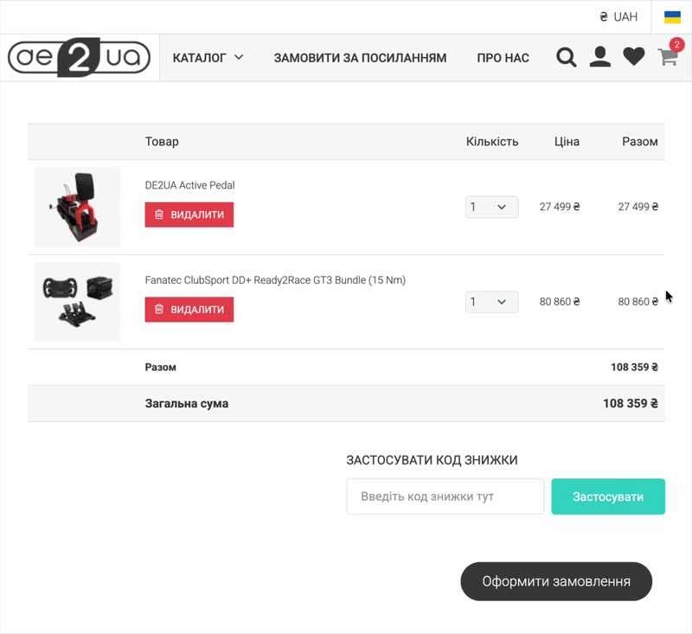Open the user account icon

[x=599, y=58]
